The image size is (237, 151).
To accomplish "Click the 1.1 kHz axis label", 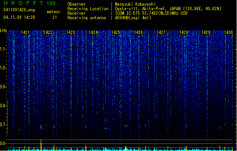I will (3, 49).
